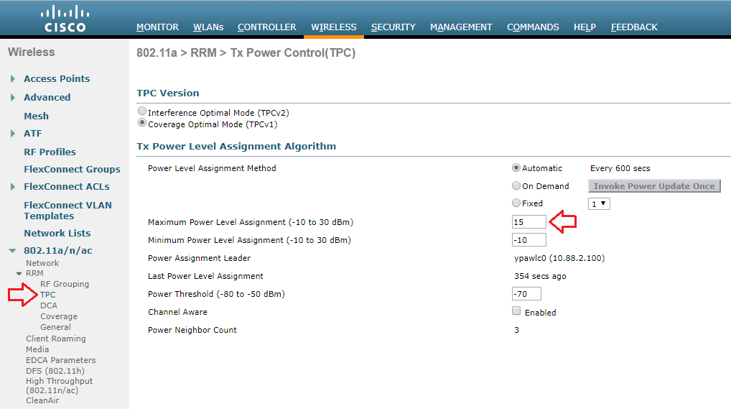Open the ATF link
731x409 pixels.
32,134
